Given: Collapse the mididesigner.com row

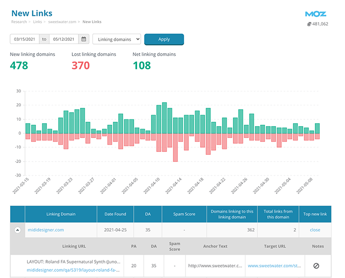Looking at the screenshot, I should click(x=17, y=230).
